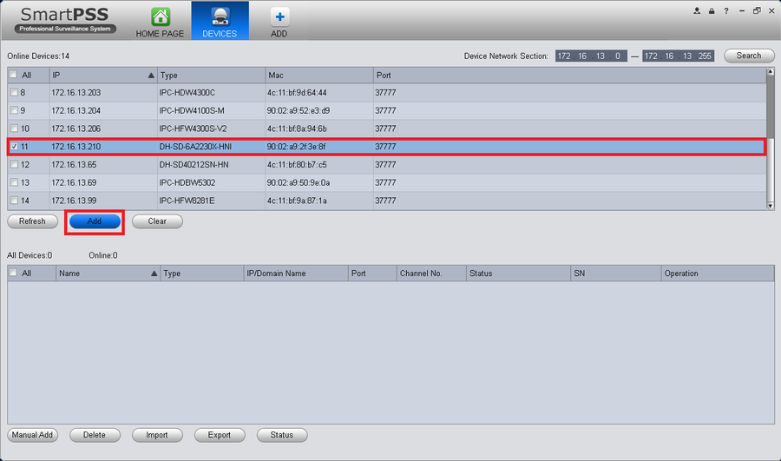Sort online devices by IP arrow

tap(151, 76)
